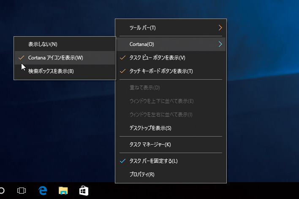Open タスク マネージャー(K)
The image size is (299, 199).
click(x=171, y=145)
